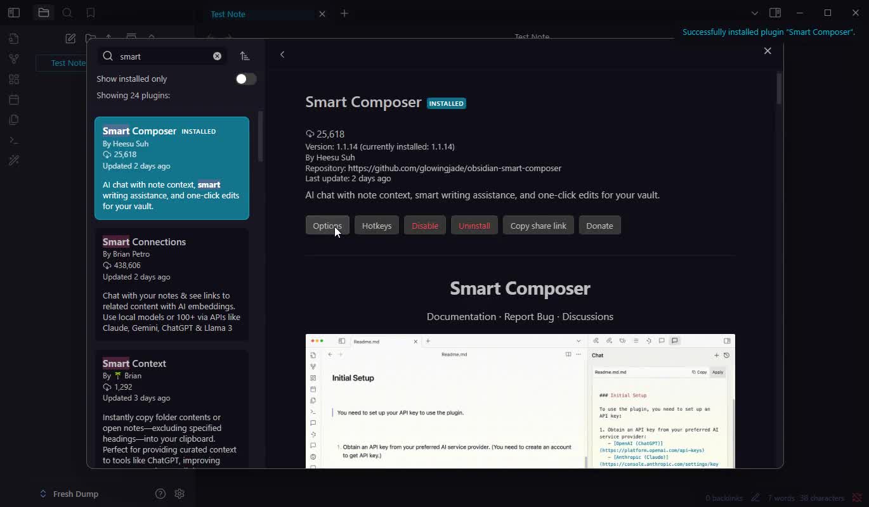Click the Hotkeys button
The height and width of the screenshot is (507, 869).
click(377, 226)
